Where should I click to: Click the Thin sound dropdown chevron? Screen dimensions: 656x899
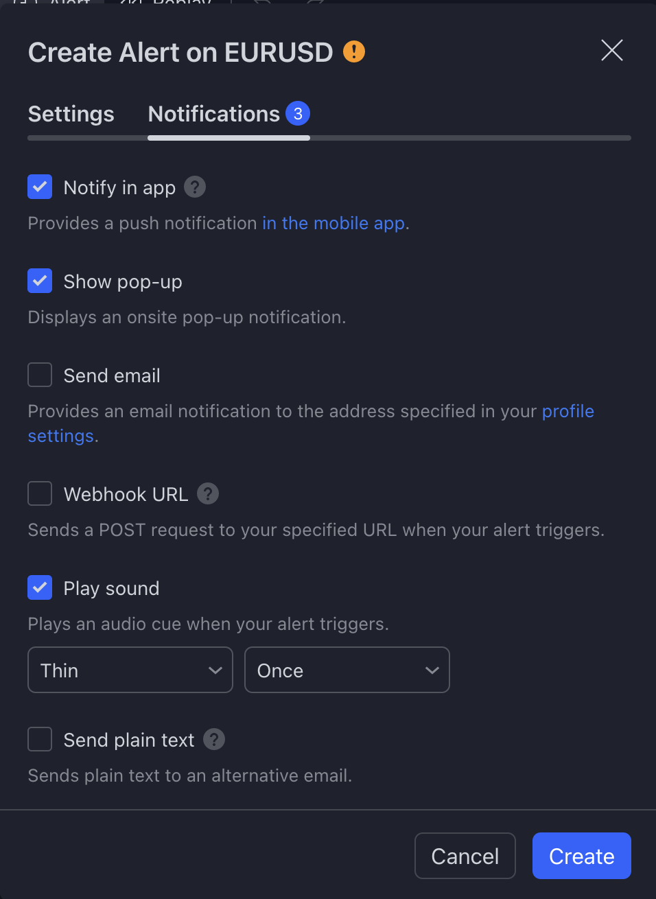point(215,670)
